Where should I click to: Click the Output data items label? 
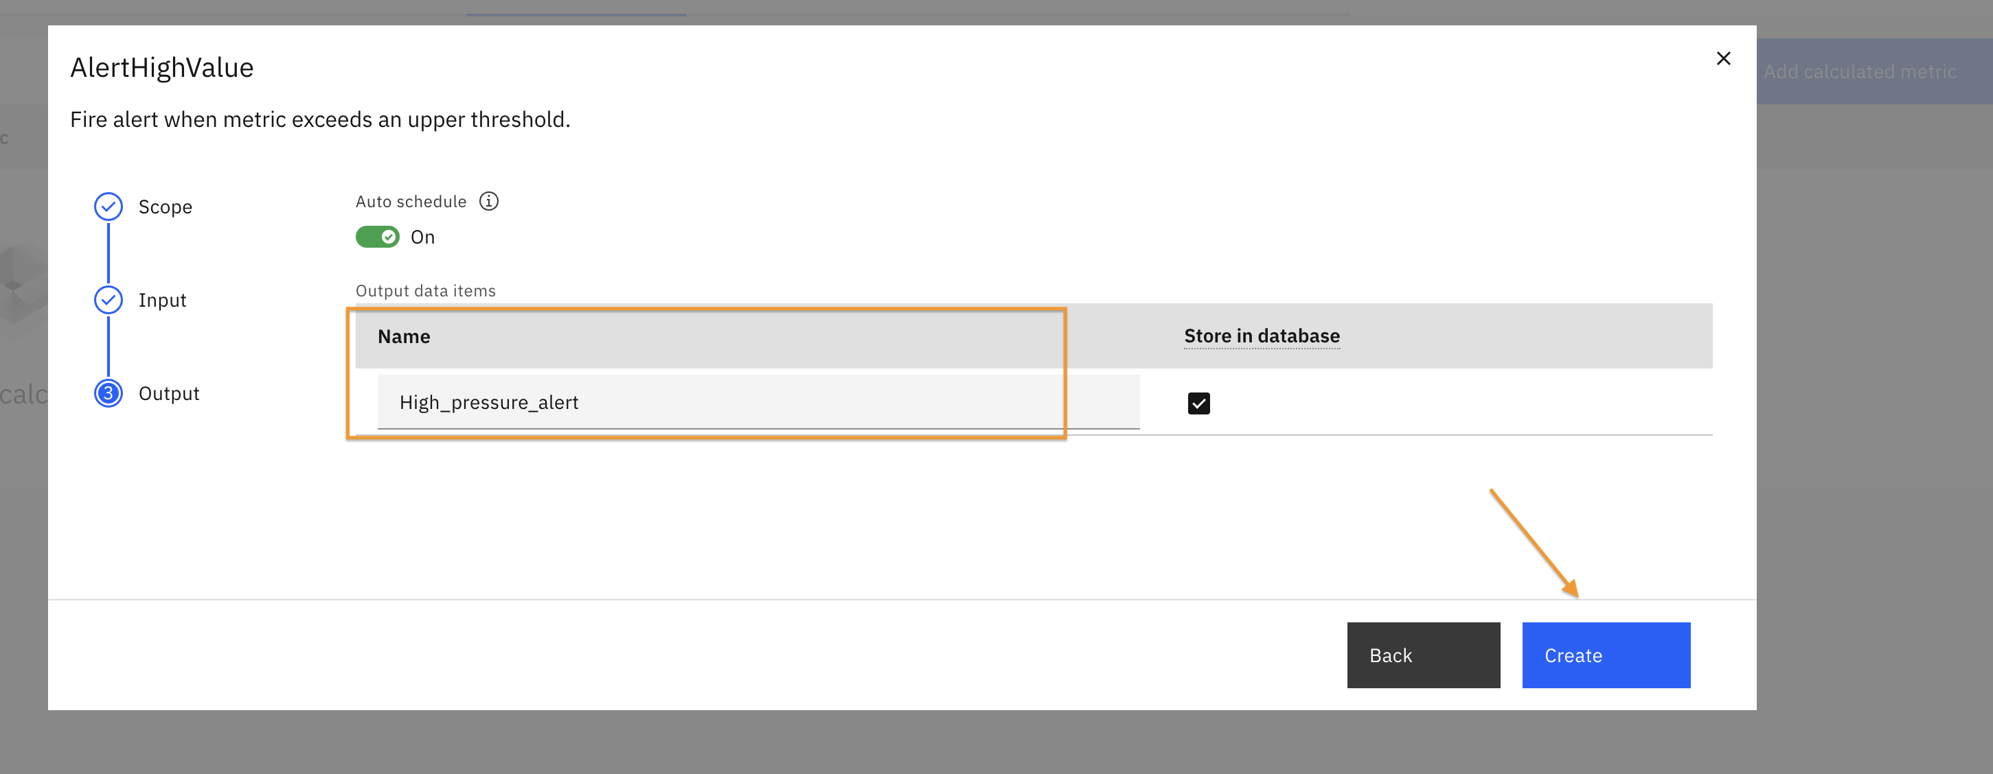point(426,291)
